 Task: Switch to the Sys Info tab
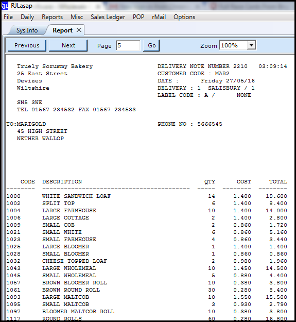click(x=27, y=30)
